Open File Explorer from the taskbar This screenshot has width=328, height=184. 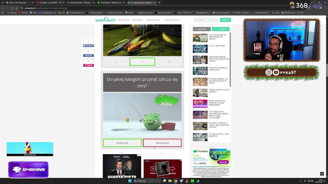coord(170,181)
